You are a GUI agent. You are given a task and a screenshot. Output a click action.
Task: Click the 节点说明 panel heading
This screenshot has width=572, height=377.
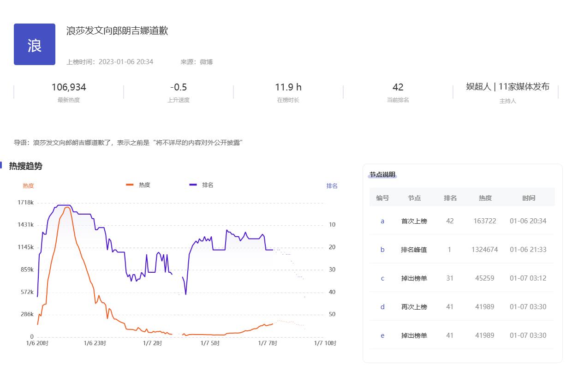coord(382,175)
